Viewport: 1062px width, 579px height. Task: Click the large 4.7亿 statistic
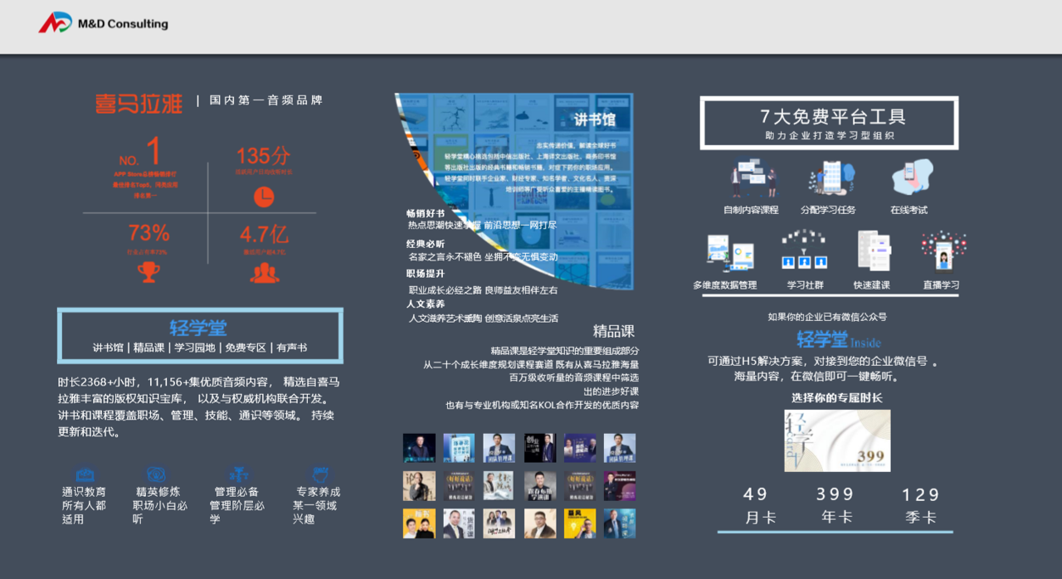[x=264, y=233]
